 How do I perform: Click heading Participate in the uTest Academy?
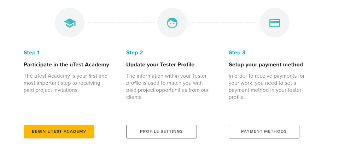(66, 65)
